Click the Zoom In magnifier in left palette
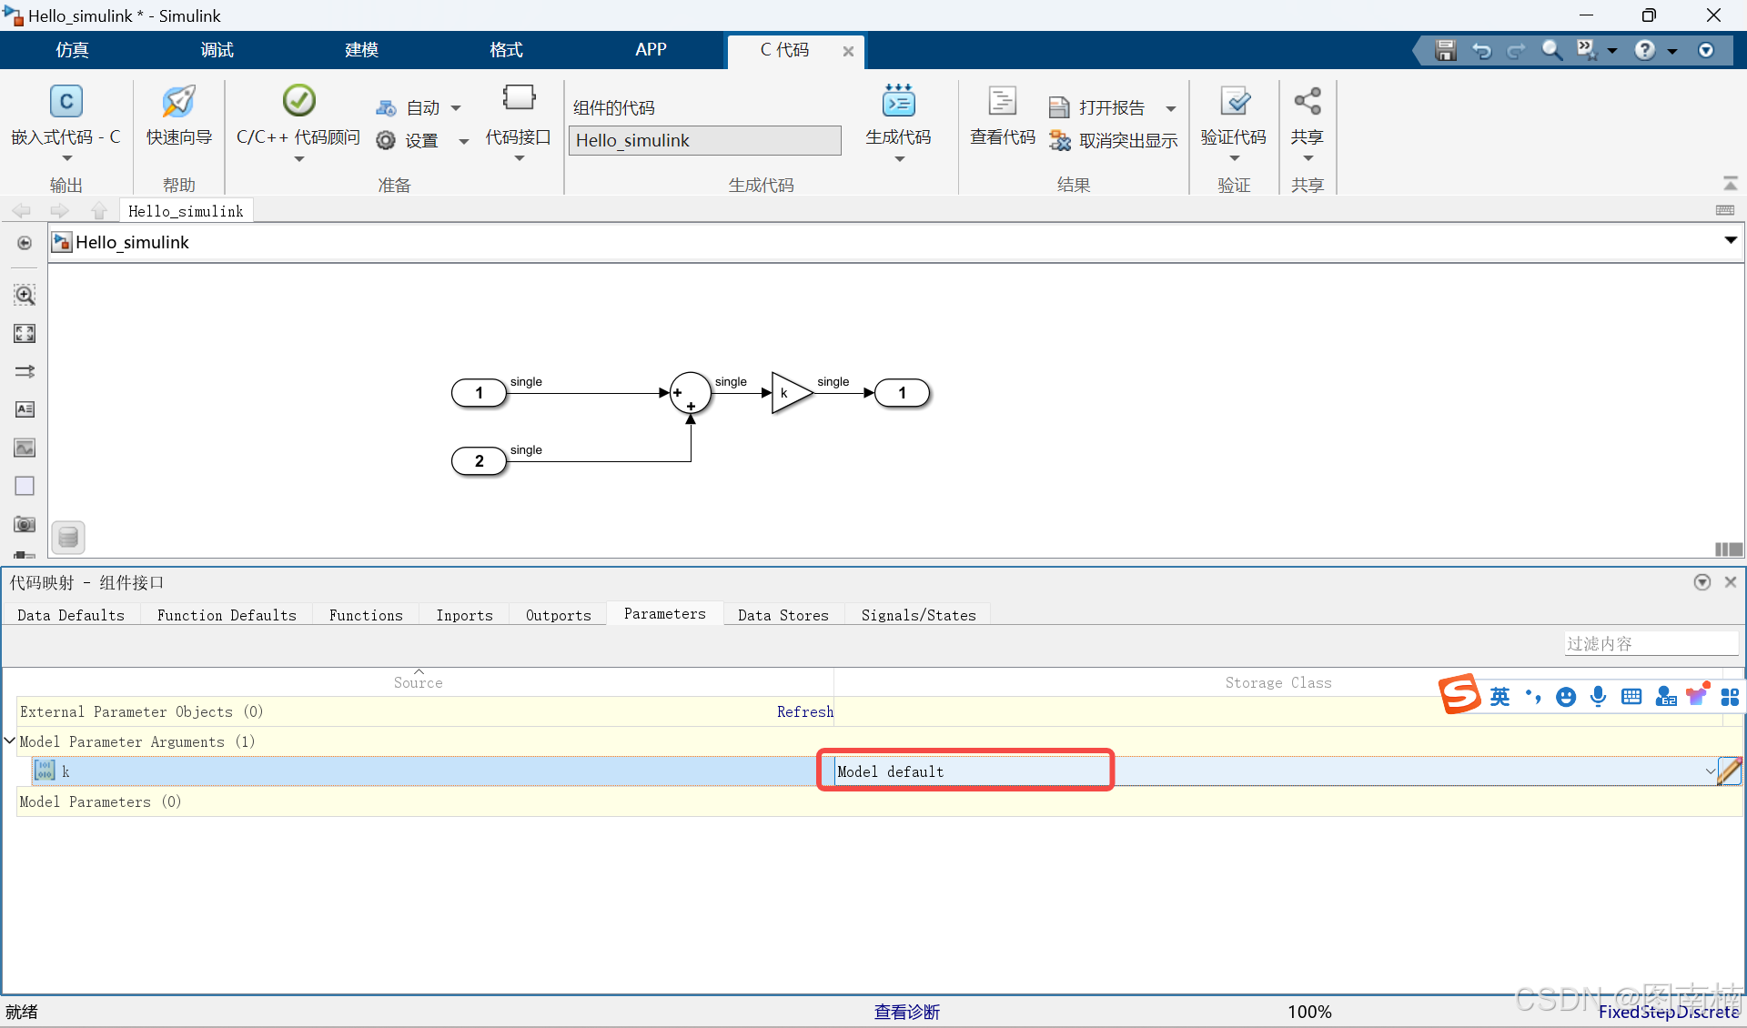 click(25, 295)
